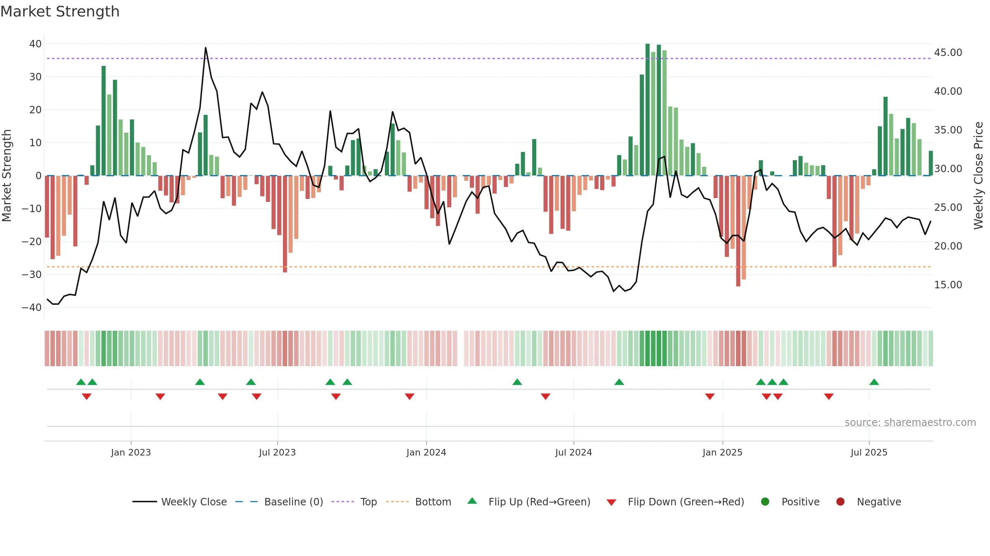Toggle the Flip Up (Red→Green) legend entry

pyautogui.click(x=529, y=502)
